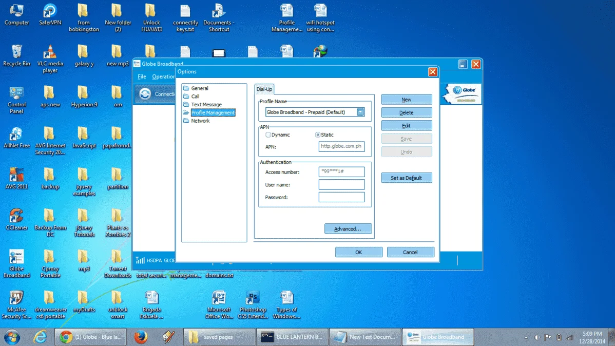Click the HSDPA signal strength icon

coord(140,260)
